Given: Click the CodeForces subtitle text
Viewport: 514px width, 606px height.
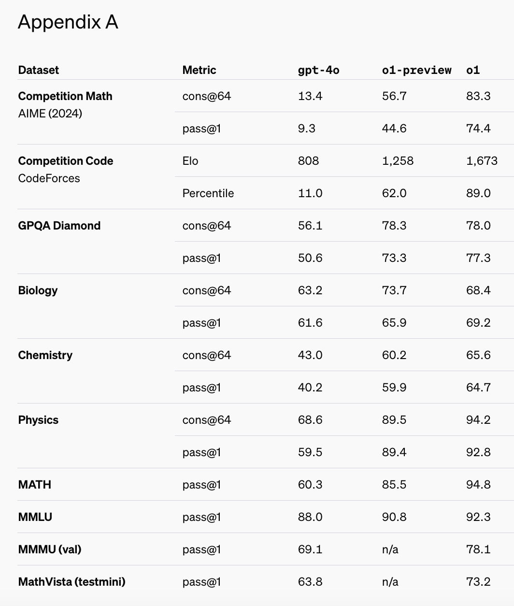Looking at the screenshot, I should tap(49, 178).
